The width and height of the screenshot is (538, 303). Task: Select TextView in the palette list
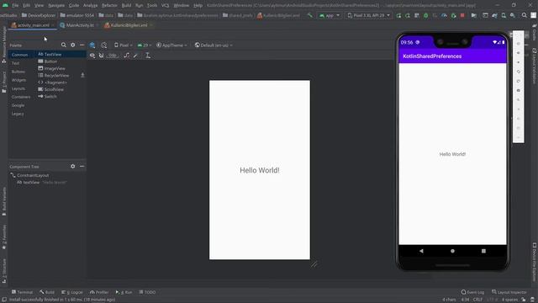point(61,54)
